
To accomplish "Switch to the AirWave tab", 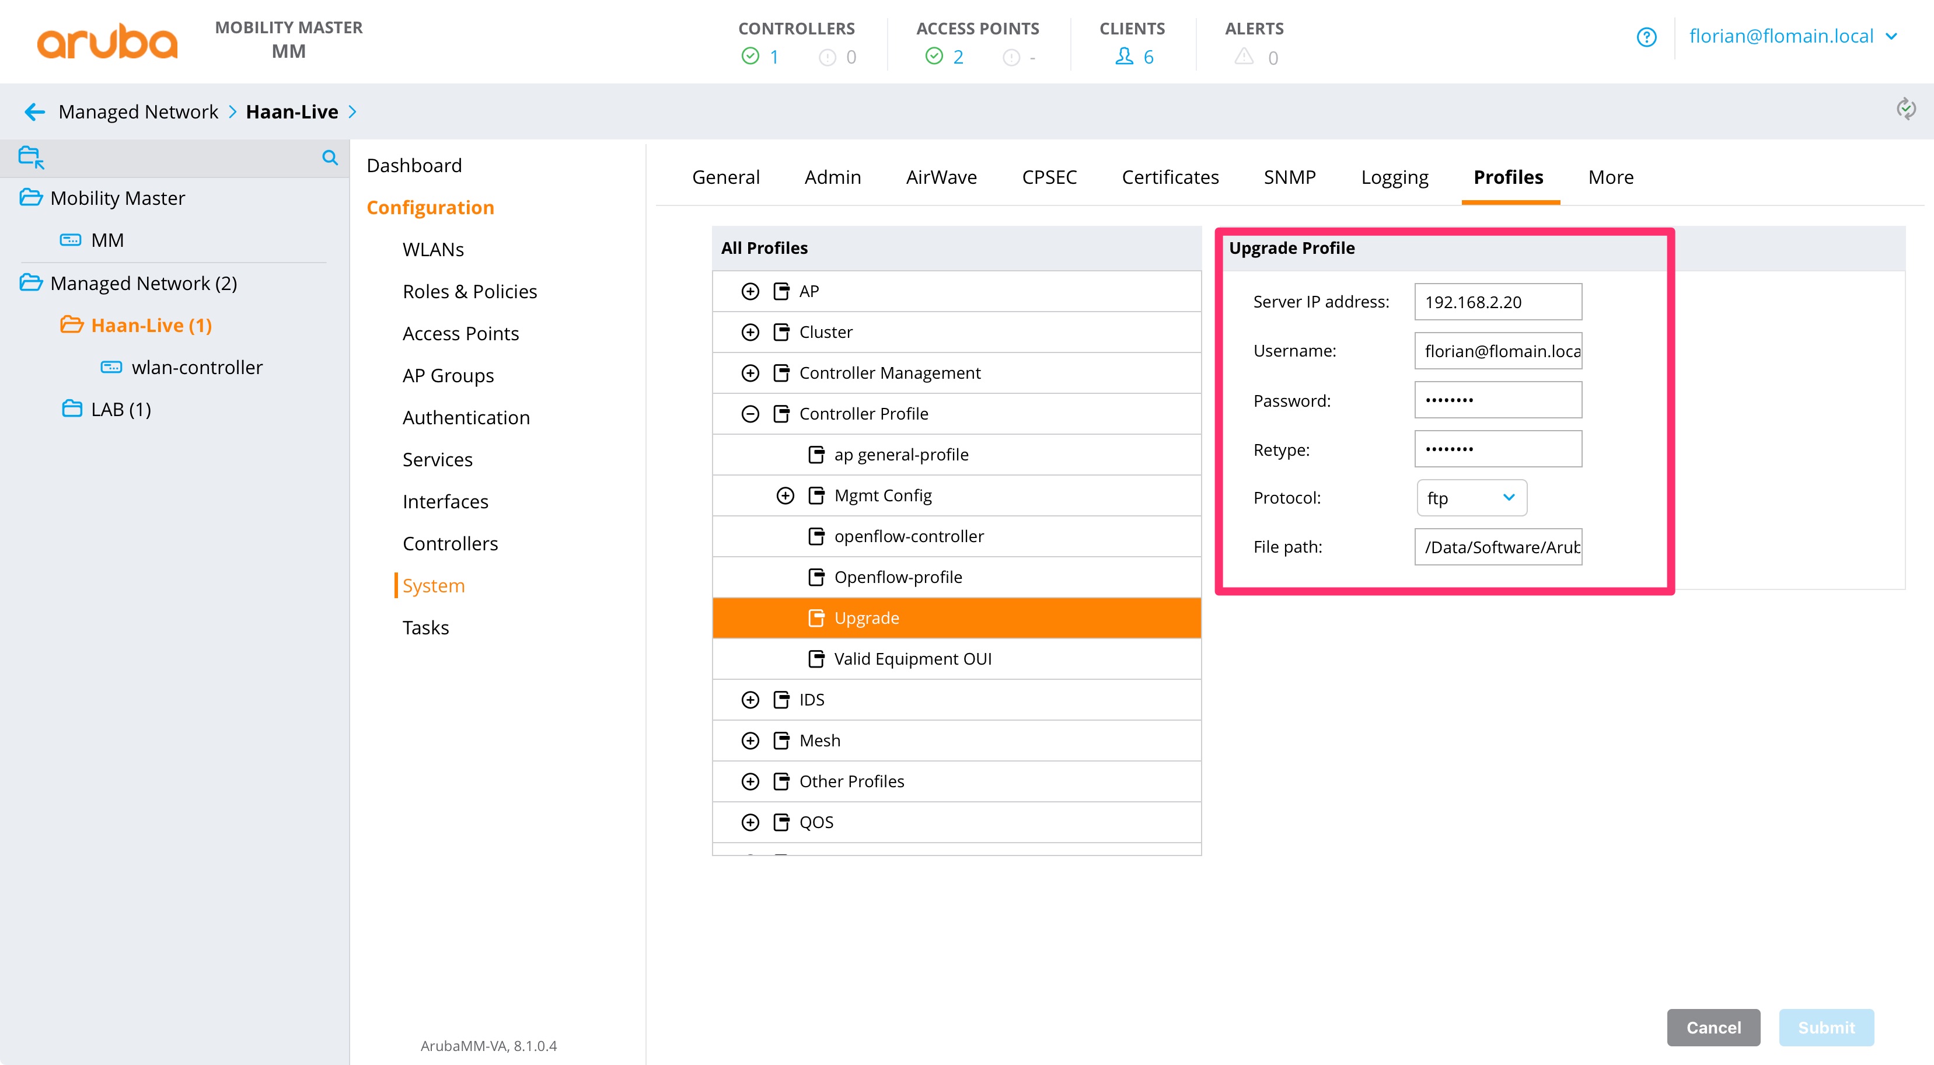I will tap(941, 177).
